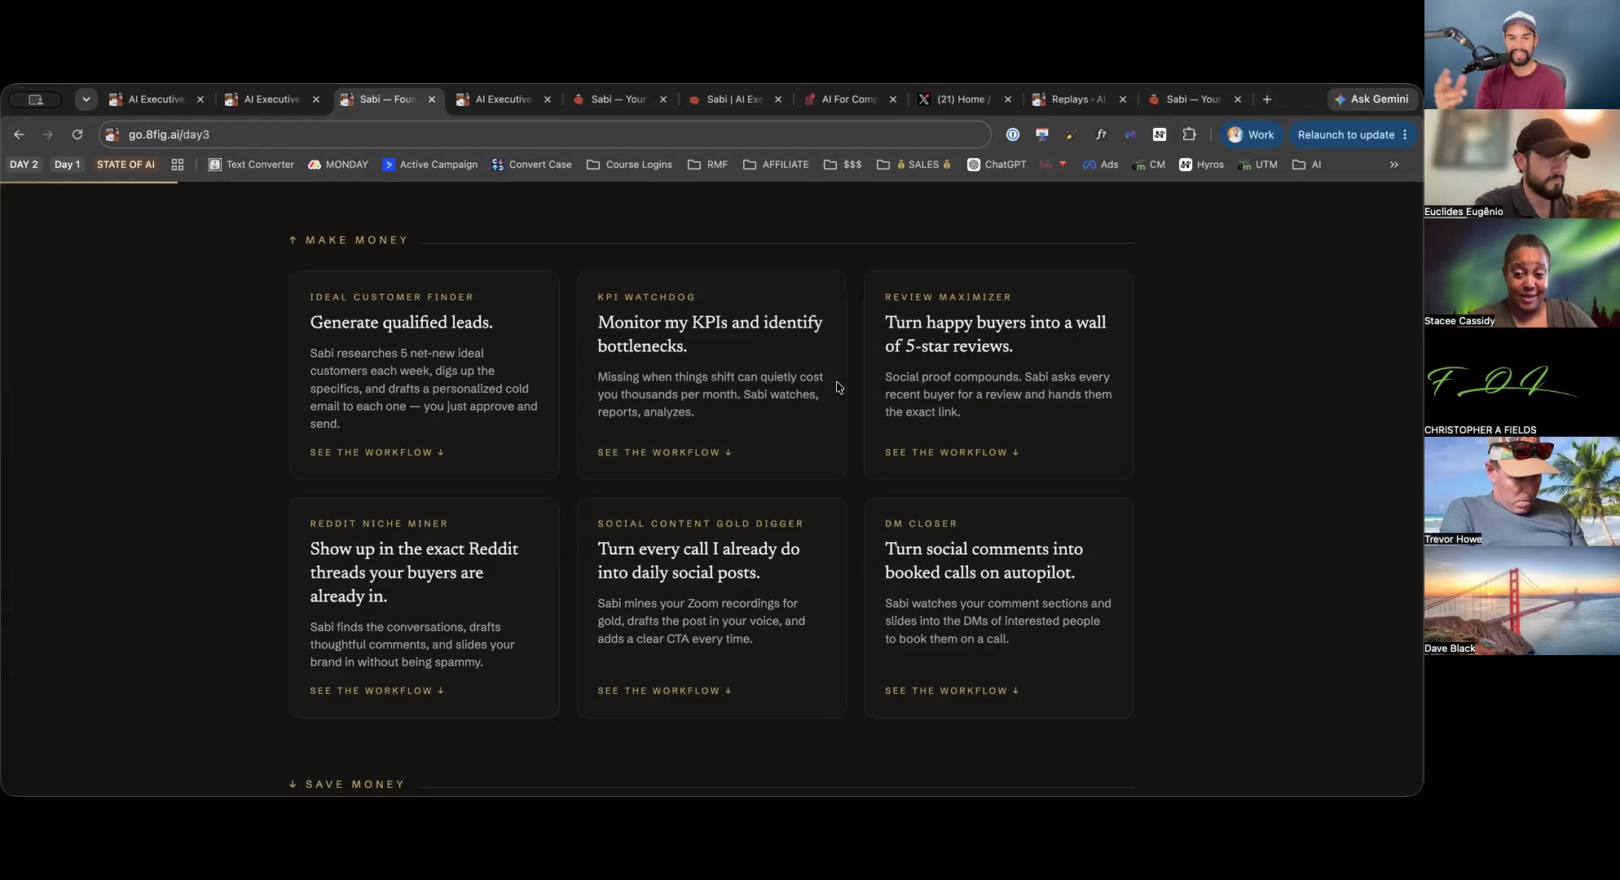Image resolution: width=1620 pixels, height=880 pixels.
Task: Open the Extensions puzzle-piece menu
Action: (x=1189, y=134)
